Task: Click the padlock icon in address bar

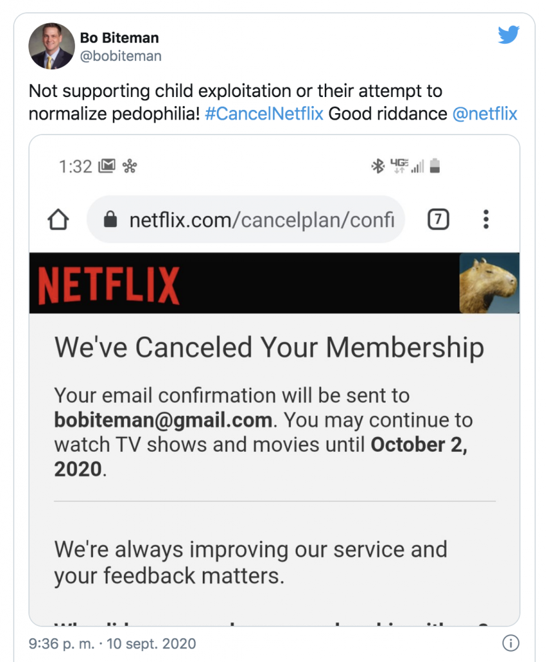Action: click(110, 220)
